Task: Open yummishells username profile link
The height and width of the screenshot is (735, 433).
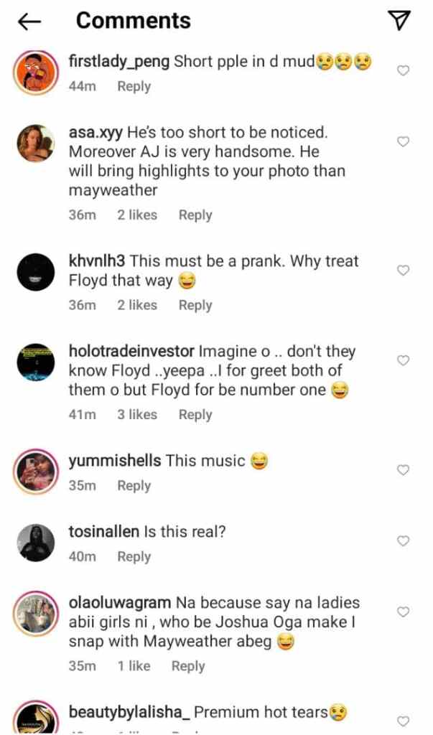Action: tap(114, 461)
